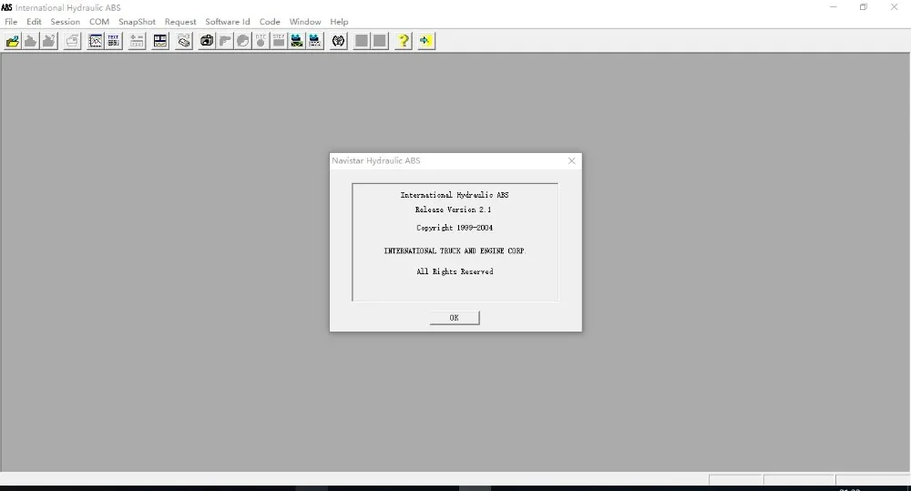Click the grayed icon left of print

(49, 41)
